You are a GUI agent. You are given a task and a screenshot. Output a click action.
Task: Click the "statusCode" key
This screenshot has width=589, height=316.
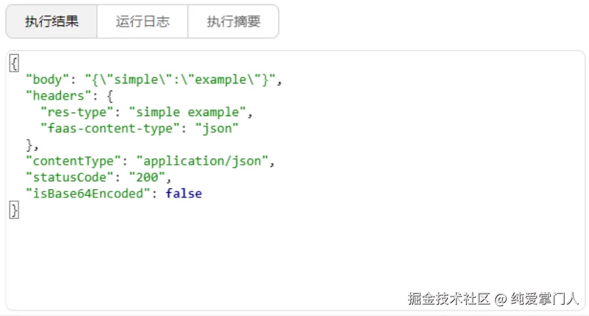coord(70,177)
